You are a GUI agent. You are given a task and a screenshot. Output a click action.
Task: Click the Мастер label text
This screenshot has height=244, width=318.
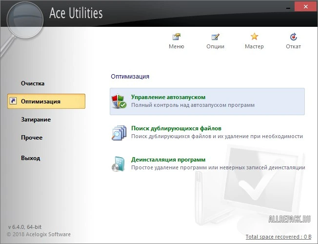254,46
